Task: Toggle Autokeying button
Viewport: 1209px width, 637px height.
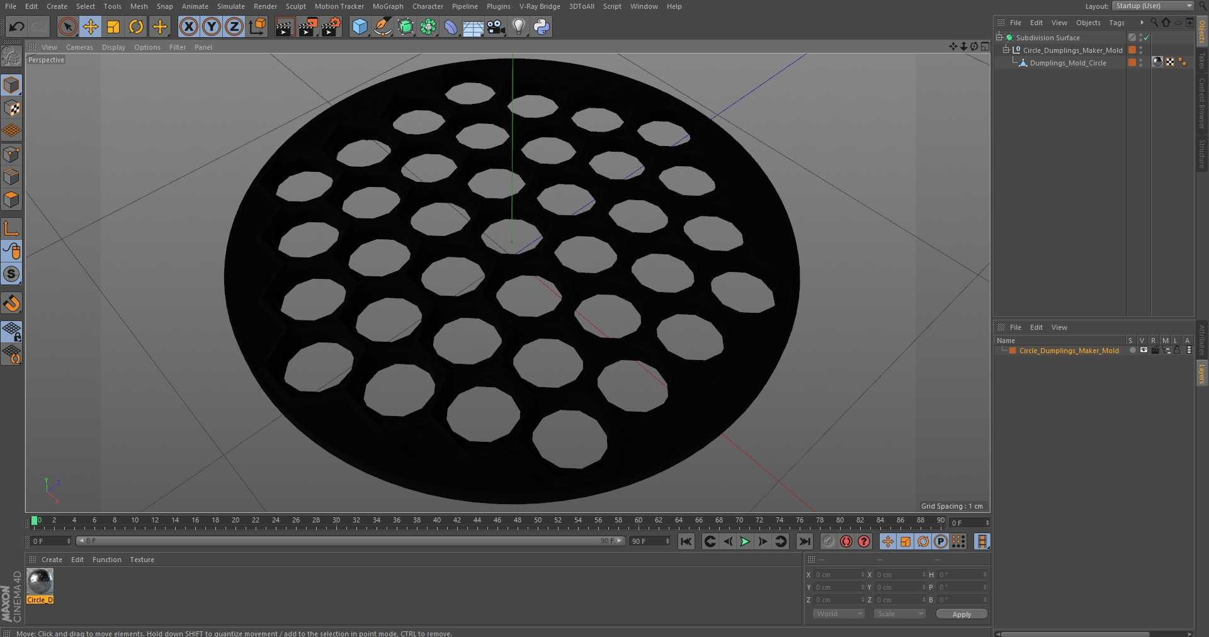Action: pyautogui.click(x=846, y=541)
